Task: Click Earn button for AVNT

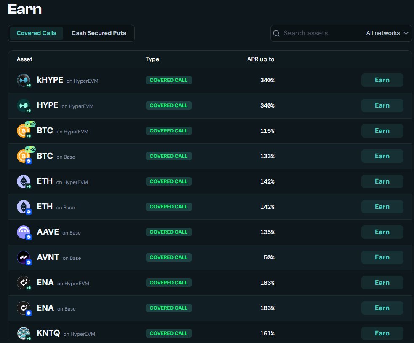Action: (x=382, y=257)
